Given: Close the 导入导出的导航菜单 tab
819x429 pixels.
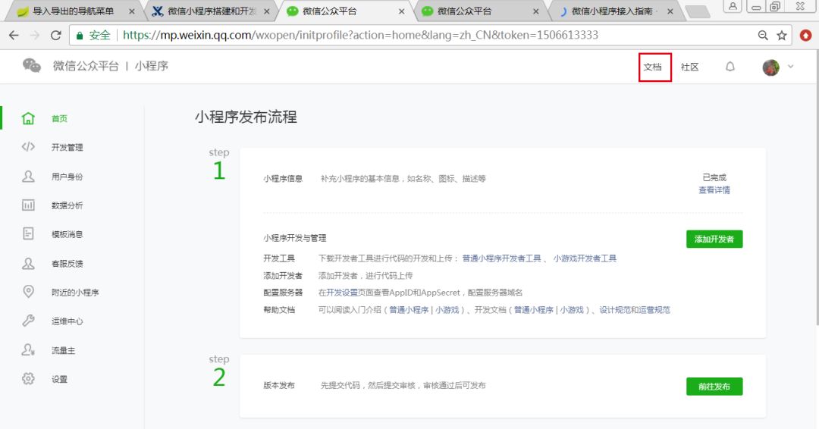Looking at the screenshot, I should click(x=132, y=11).
